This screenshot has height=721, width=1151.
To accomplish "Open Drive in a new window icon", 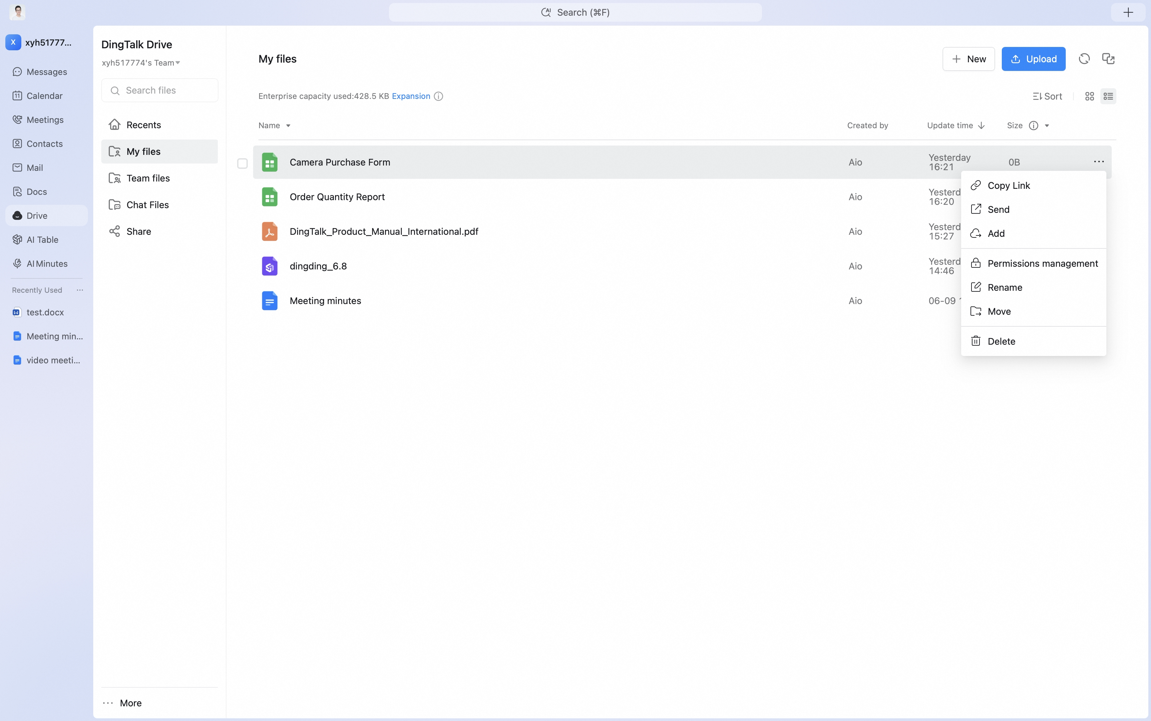I will 1108,59.
